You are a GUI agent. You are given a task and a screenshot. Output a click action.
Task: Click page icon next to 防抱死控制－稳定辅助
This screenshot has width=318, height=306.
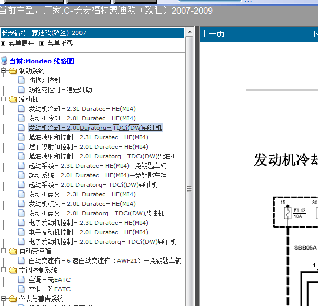click(21, 90)
